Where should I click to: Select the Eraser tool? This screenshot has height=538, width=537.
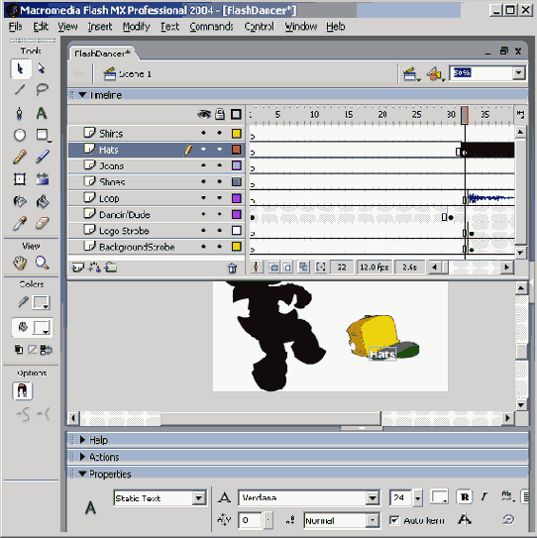pyautogui.click(x=42, y=223)
